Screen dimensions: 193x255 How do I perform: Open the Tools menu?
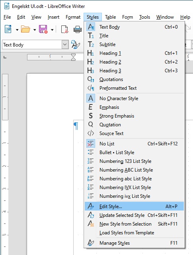[x=144, y=17]
